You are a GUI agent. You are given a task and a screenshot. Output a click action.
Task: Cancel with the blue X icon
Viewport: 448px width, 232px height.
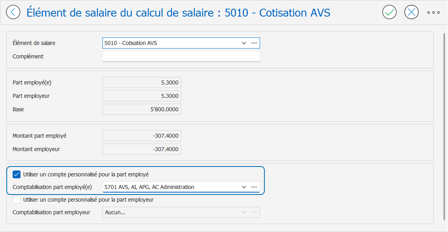[x=411, y=12]
